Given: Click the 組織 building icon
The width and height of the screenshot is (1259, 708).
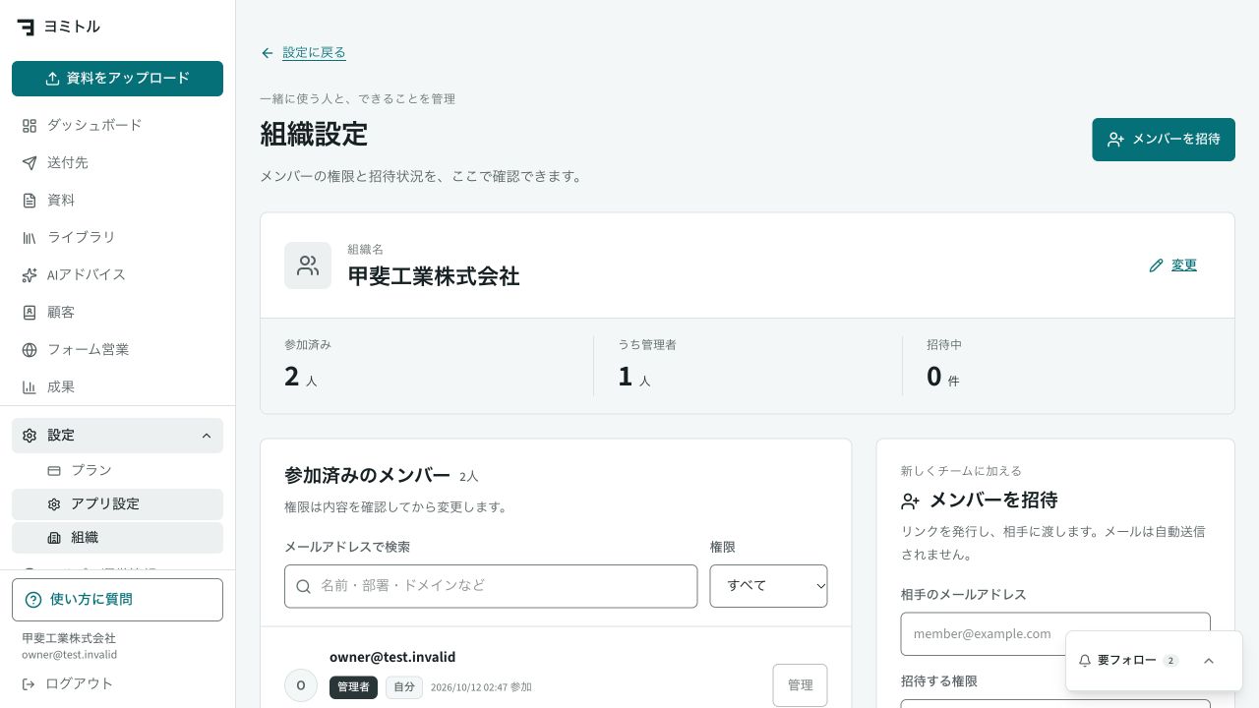Looking at the screenshot, I should (54, 538).
